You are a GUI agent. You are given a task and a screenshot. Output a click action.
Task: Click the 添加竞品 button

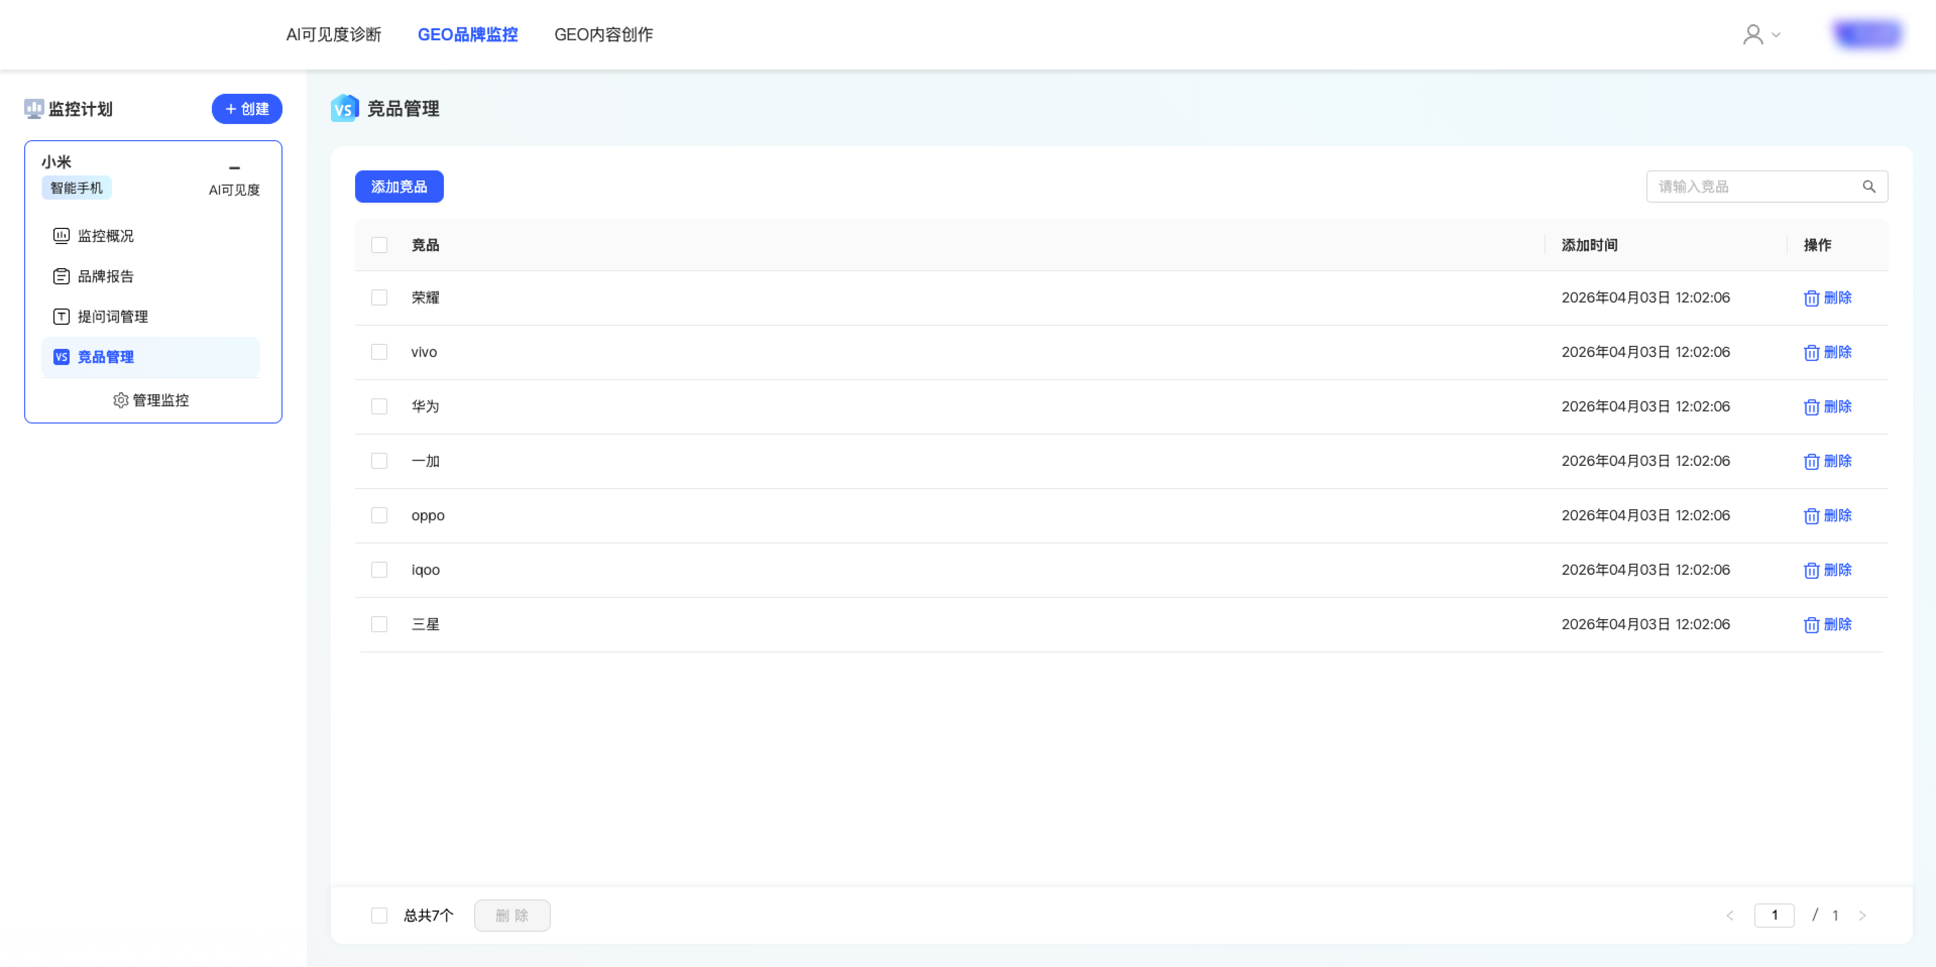pos(399,187)
